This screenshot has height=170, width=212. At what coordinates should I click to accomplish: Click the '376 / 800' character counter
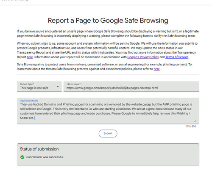pos(191,127)
